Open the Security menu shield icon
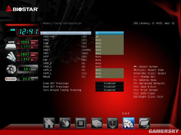Viewport: 181px width, 135px height. [x=113, y=123]
